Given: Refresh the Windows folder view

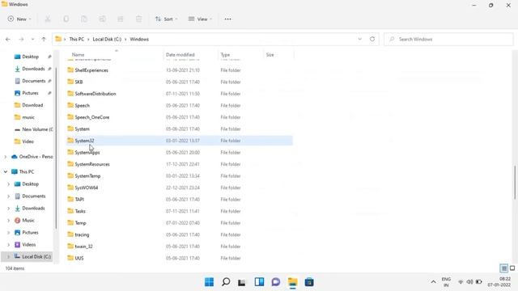Looking at the screenshot, I should pos(372,39).
